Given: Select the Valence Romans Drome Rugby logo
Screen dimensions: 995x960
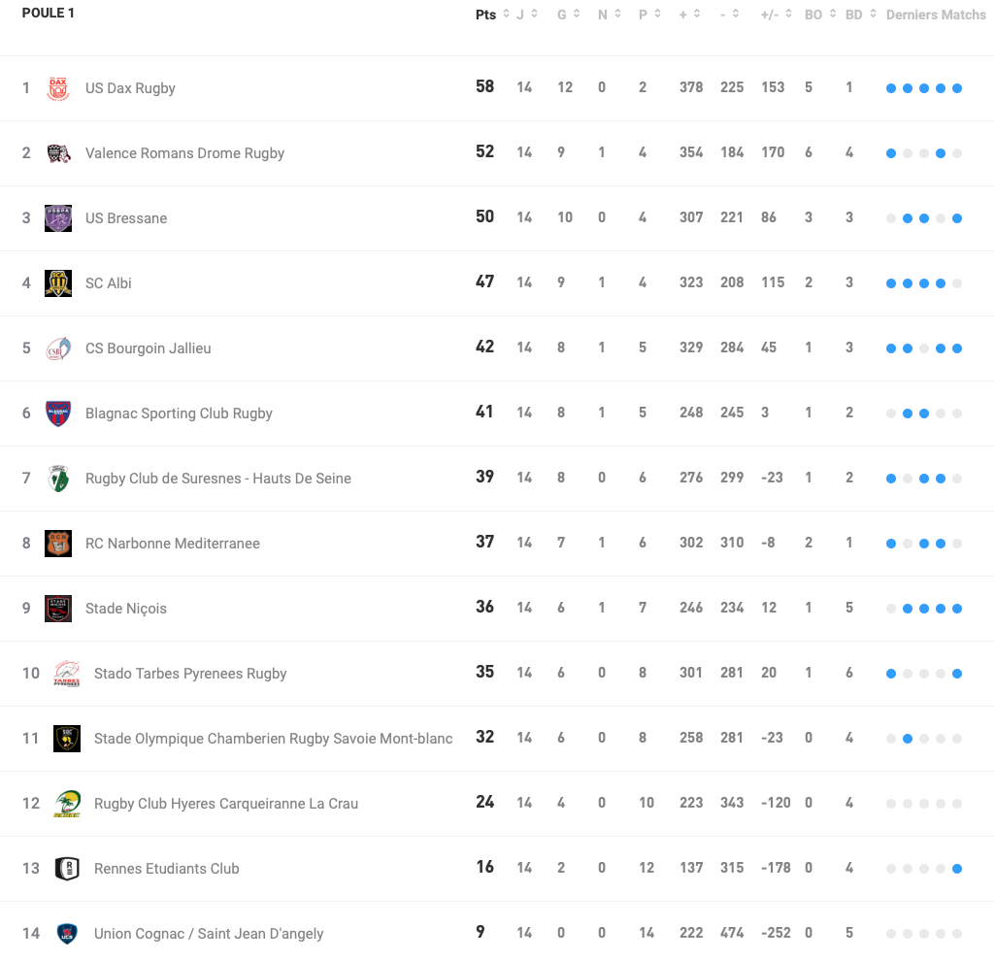Looking at the screenshot, I should (58, 152).
